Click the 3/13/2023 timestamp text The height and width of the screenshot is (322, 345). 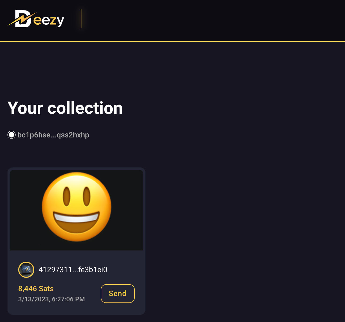[51, 299]
